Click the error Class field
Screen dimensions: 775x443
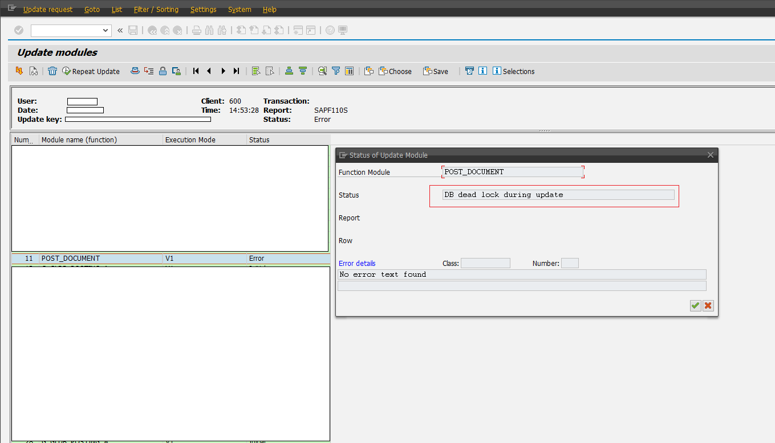coord(485,263)
